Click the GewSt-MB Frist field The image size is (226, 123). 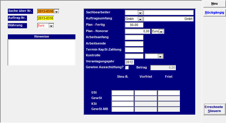(x=169, y=109)
